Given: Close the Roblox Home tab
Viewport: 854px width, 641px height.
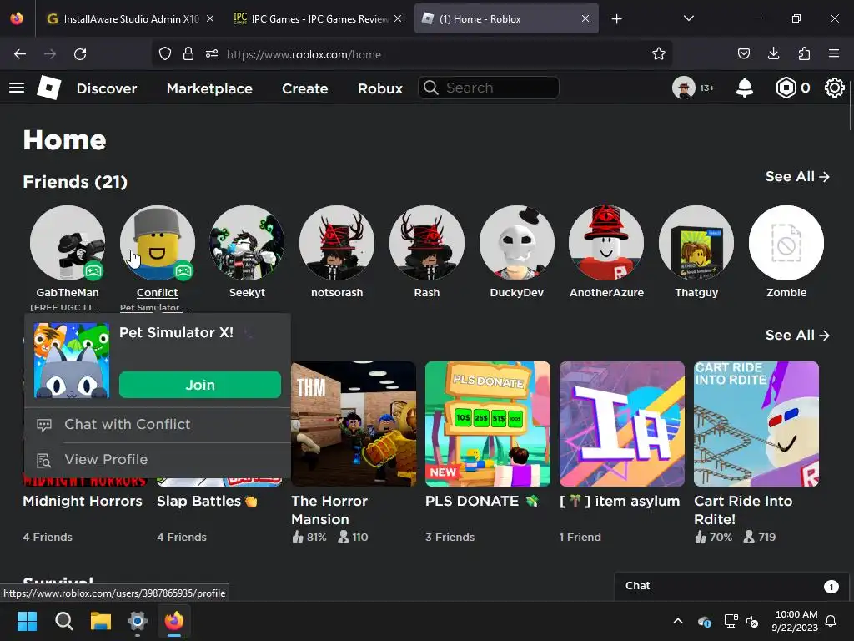Looking at the screenshot, I should click(585, 18).
